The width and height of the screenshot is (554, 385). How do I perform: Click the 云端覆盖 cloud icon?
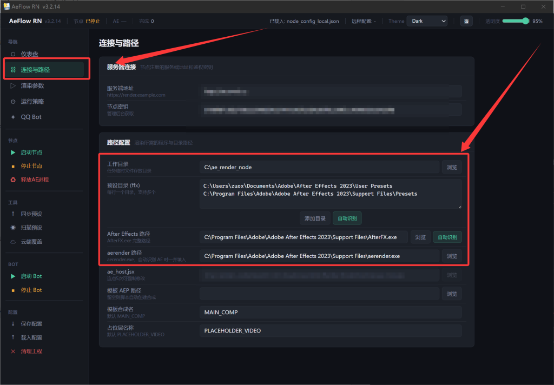(x=13, y=242)
